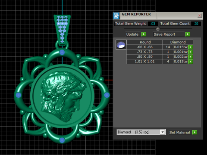Click the green arrow beside Save Report
This screenshot has width=207, height=155.
click(x=188, y=34)
